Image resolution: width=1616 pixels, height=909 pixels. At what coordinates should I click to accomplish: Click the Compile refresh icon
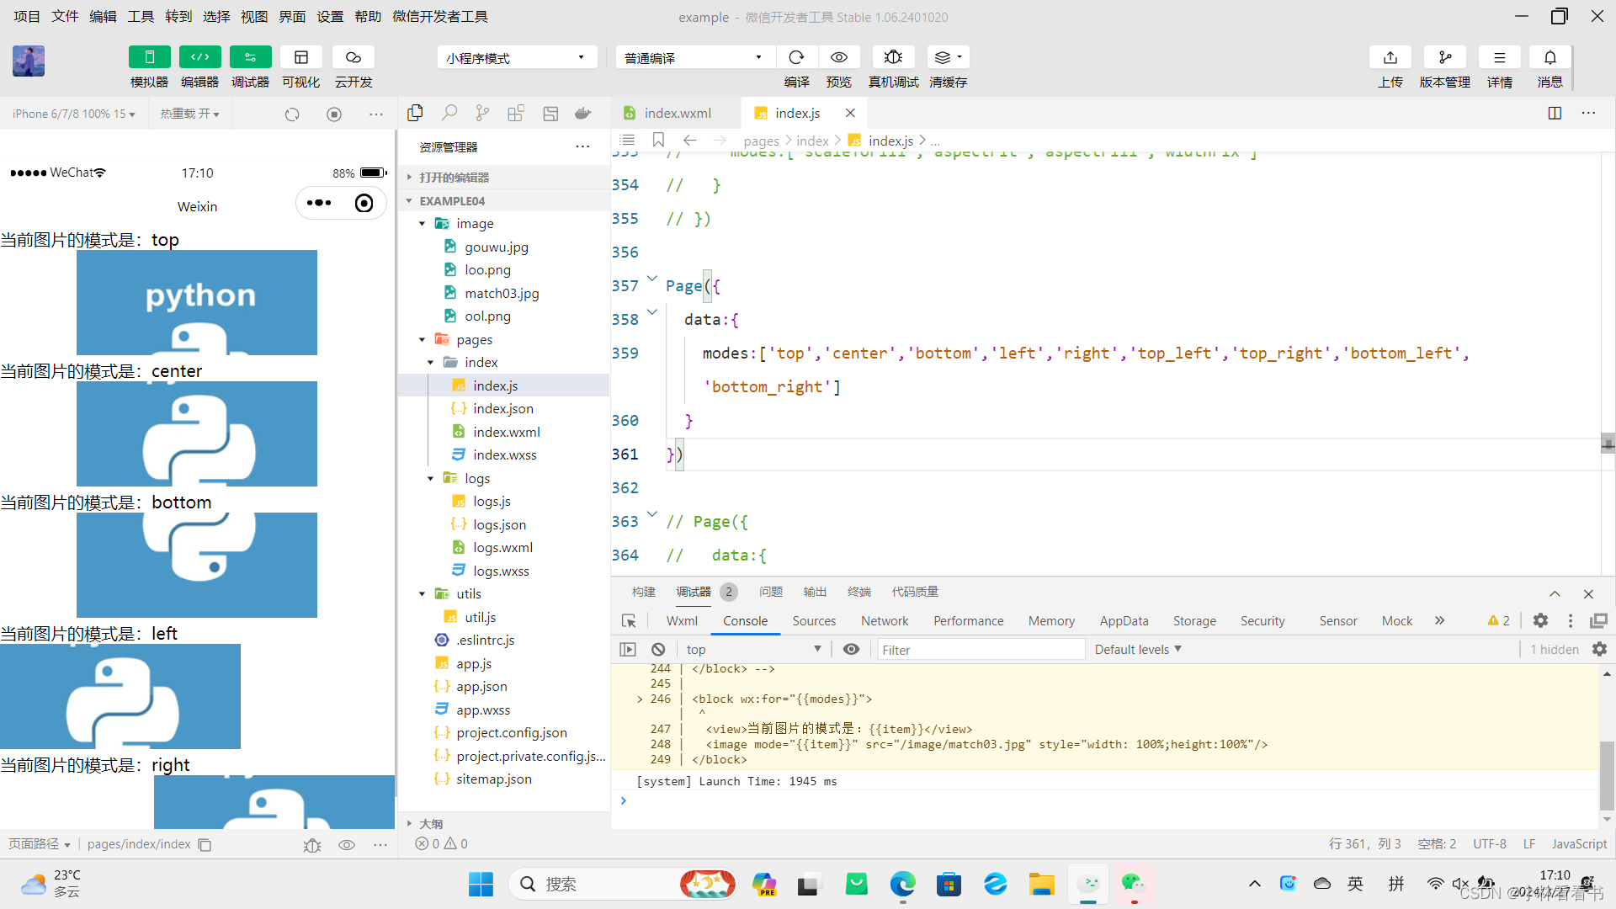tap(796, 57)
